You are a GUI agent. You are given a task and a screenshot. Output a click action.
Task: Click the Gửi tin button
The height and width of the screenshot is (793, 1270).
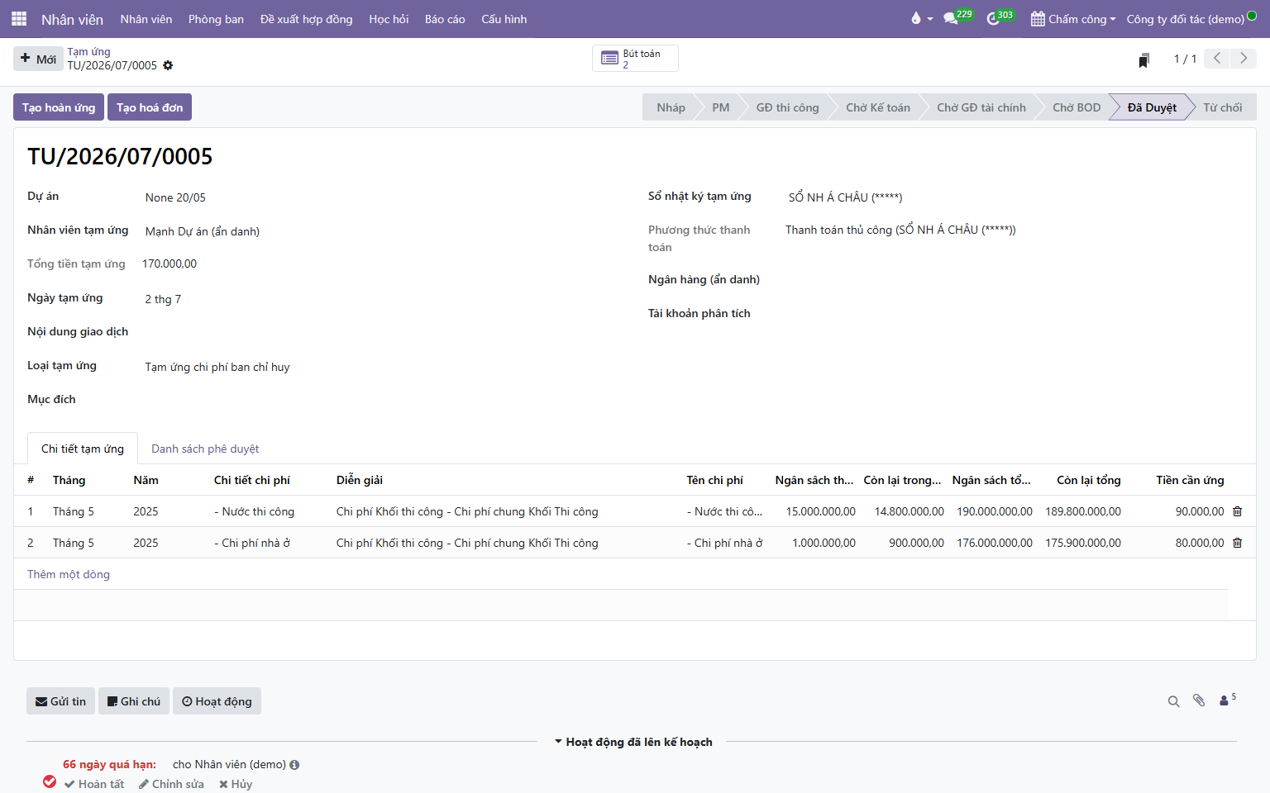(60, 701)
